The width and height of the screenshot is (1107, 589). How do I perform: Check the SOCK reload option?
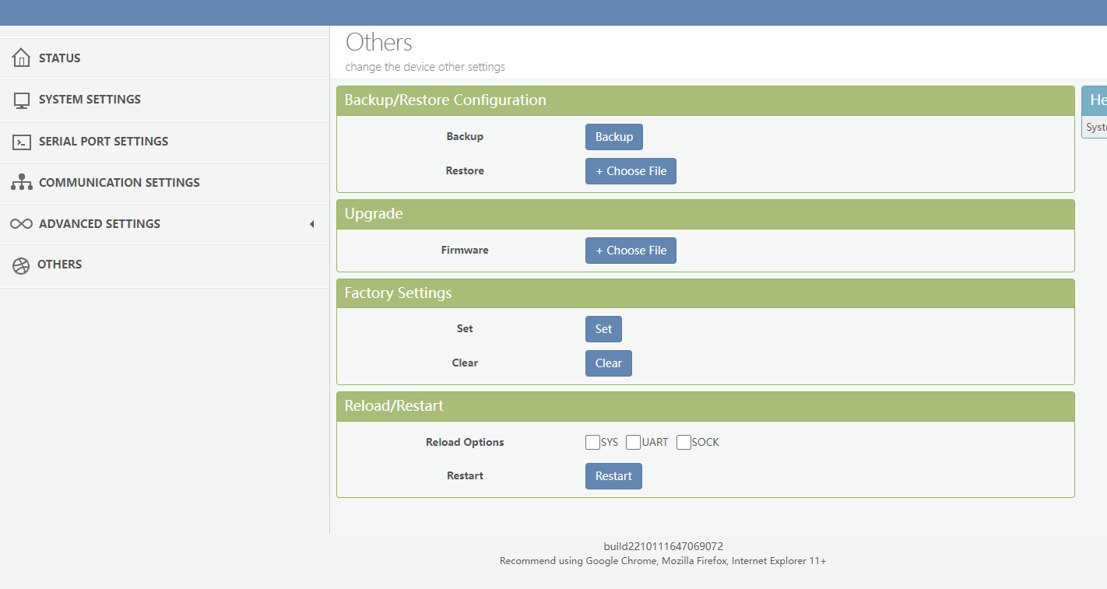click(x=684, y=443)
